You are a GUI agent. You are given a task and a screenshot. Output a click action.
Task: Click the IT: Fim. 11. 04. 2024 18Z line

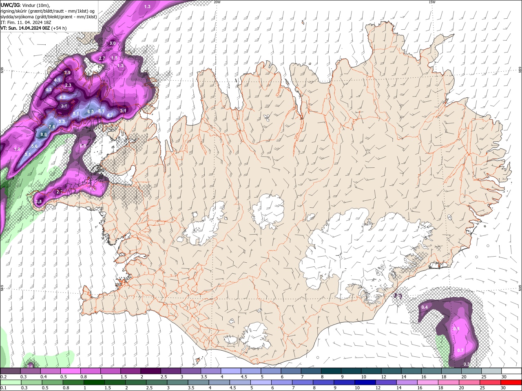[25, 22]
